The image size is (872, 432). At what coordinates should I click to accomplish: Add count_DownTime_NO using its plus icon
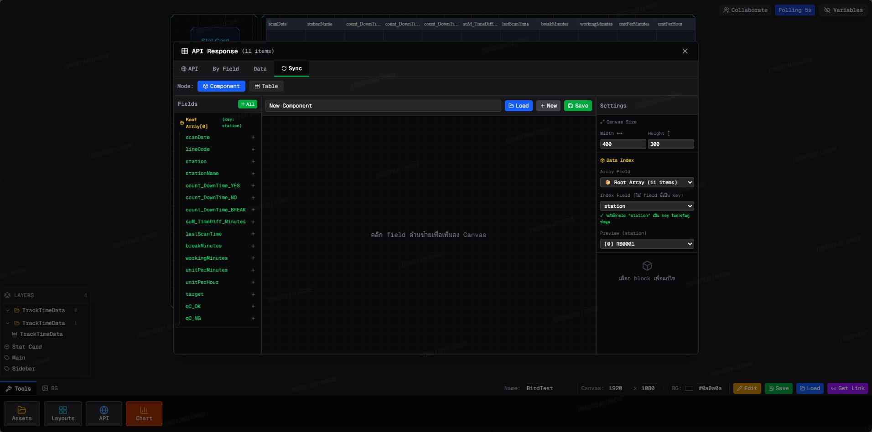click(x=253, y=198)
